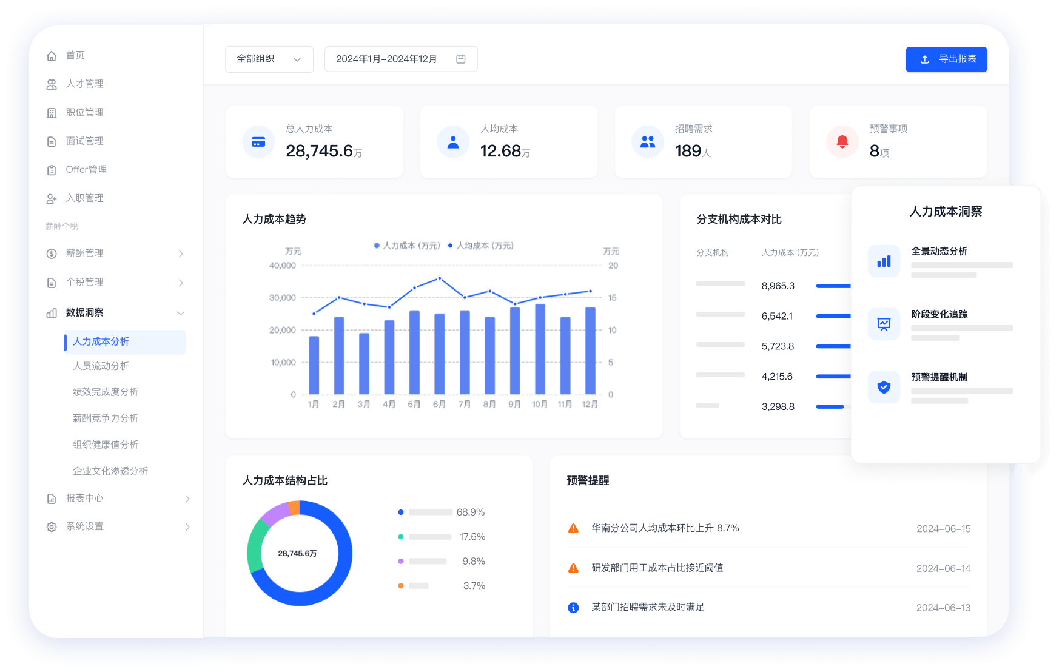Click the warning triangle beside 华南分公司人均成本环比上升
This screenshot has height=672, width=1062.
[x=573, y=528]
